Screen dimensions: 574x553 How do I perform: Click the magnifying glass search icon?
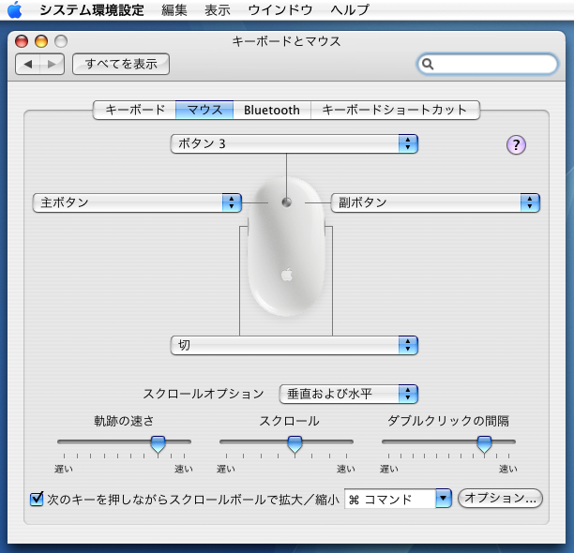(x=428, y=64)
